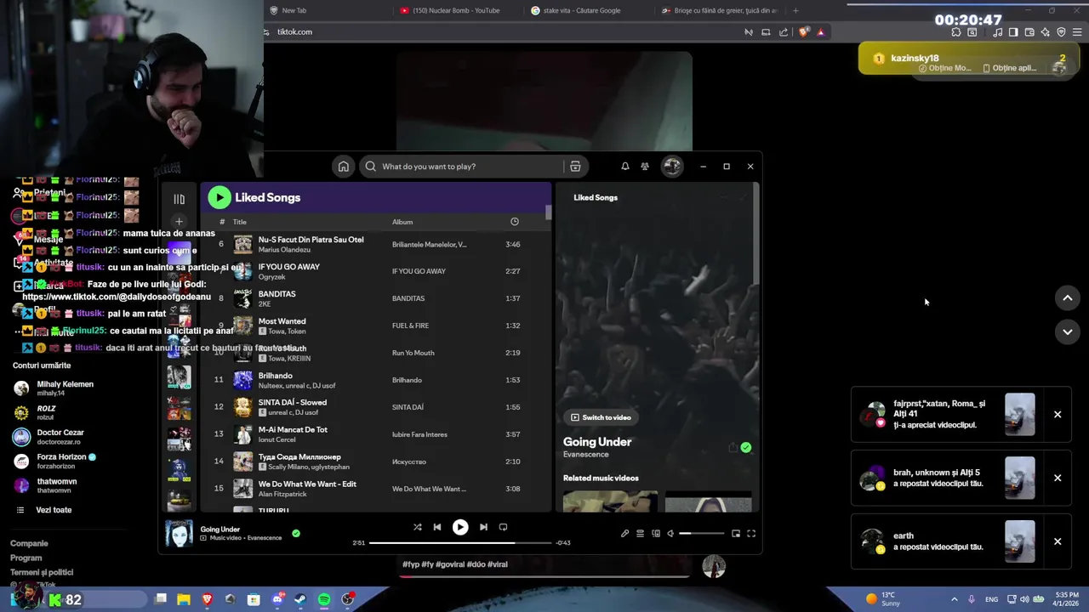Toggle browser sidebar panel icon
The height and width of the screenshot is (612, 1089).
(1013, 32)
